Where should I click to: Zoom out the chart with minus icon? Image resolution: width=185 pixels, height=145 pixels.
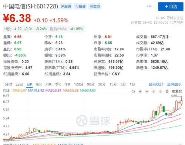point(147,91)
